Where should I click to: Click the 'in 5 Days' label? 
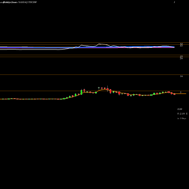pyautogui.click(x=182, y=118)
